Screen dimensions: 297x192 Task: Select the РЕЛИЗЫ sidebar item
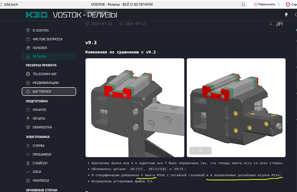point(49,56)
